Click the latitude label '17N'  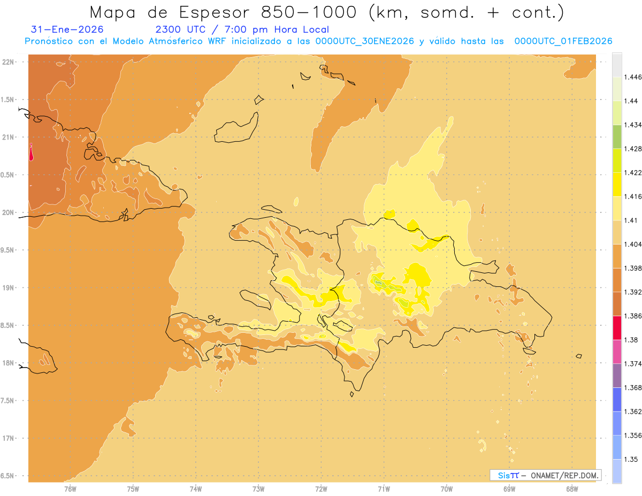[x=9, y=439]
